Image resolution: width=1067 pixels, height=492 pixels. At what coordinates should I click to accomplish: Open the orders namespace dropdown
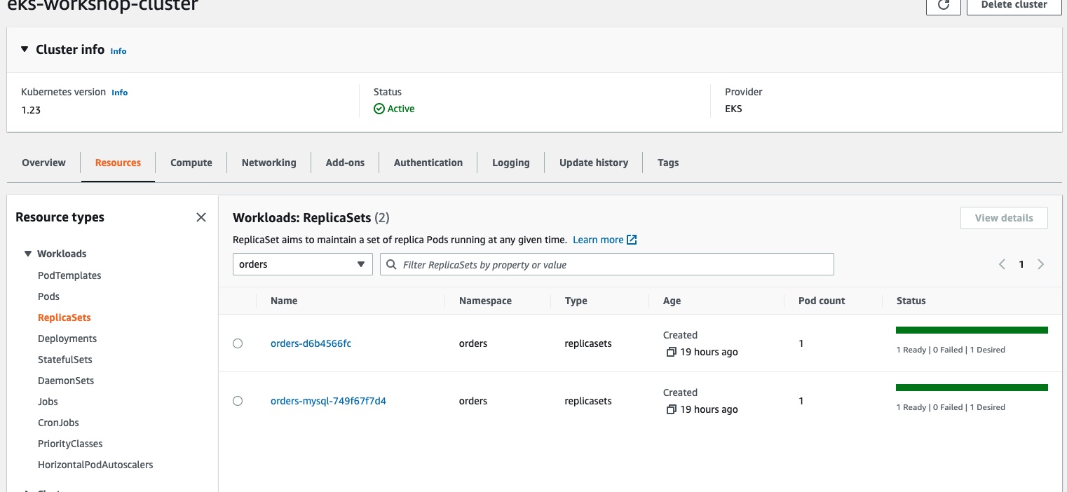302,264
